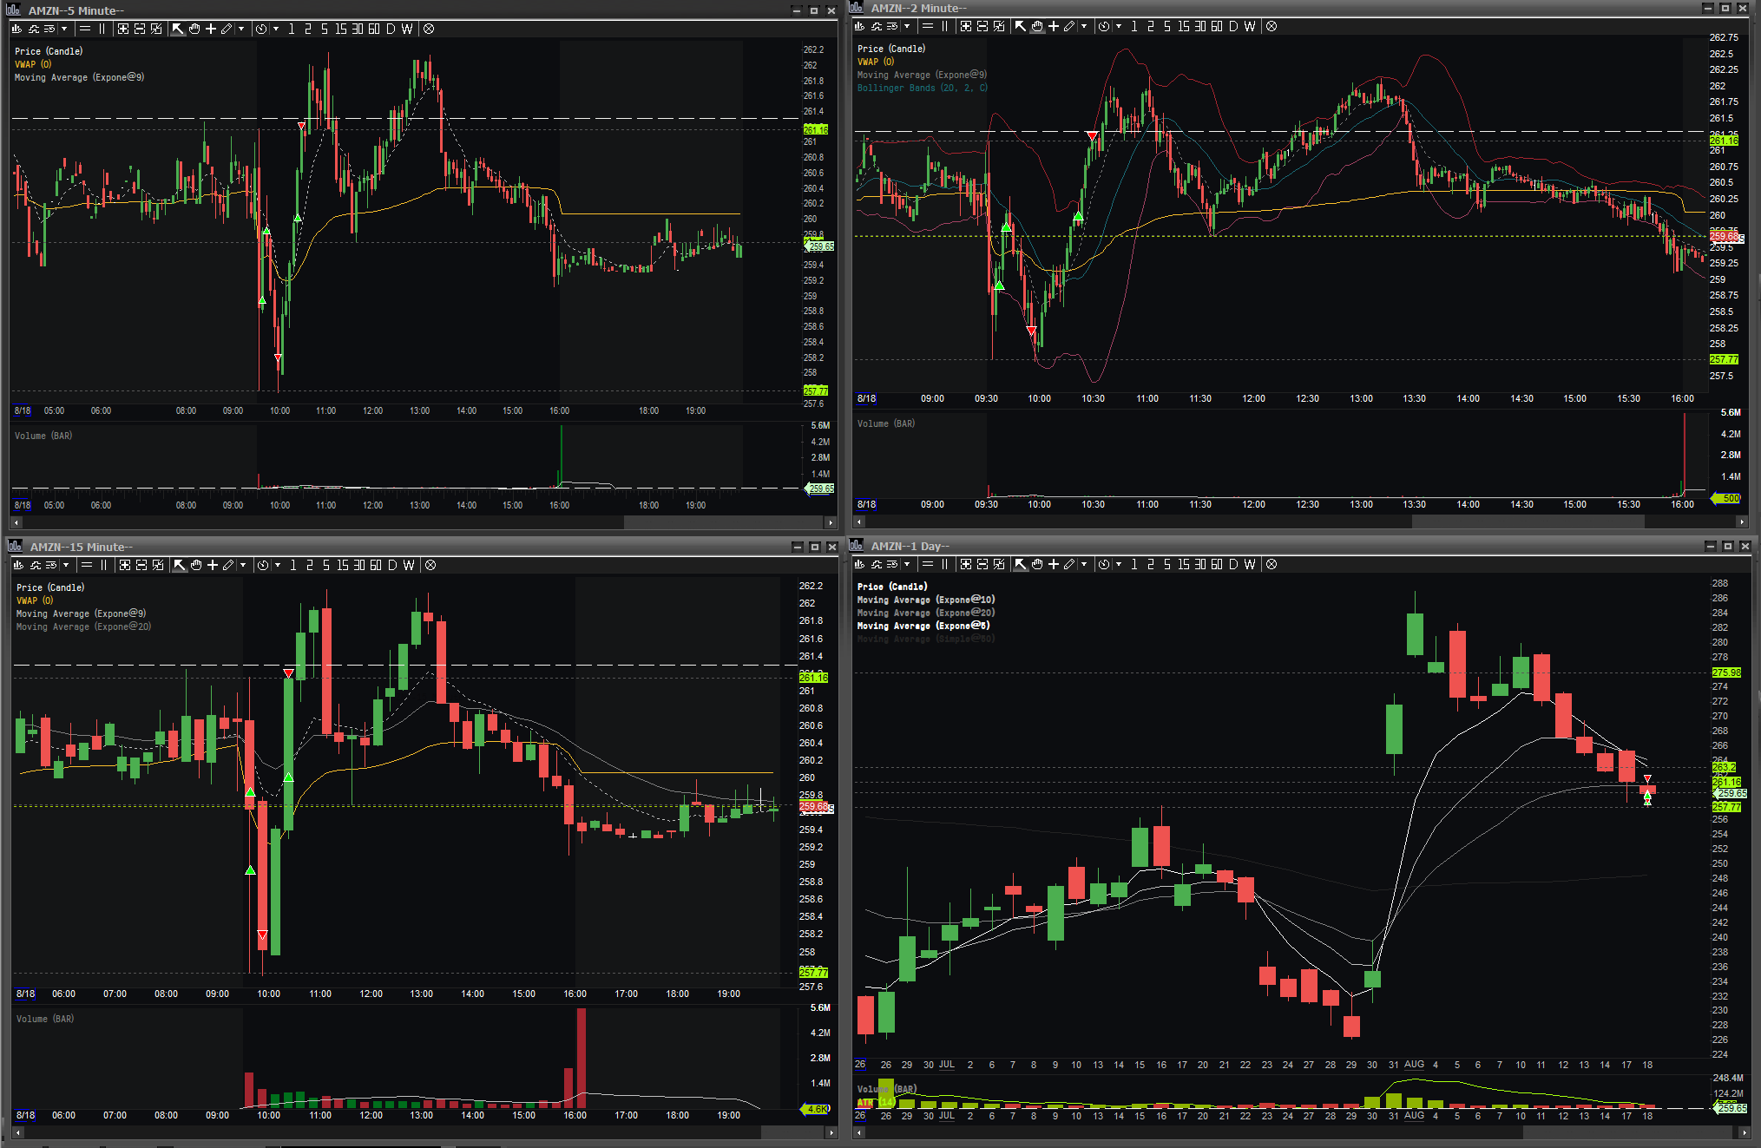Click zoom in icon in 5 Minute chart
1761x1148 pixels.
pos(123,29)
